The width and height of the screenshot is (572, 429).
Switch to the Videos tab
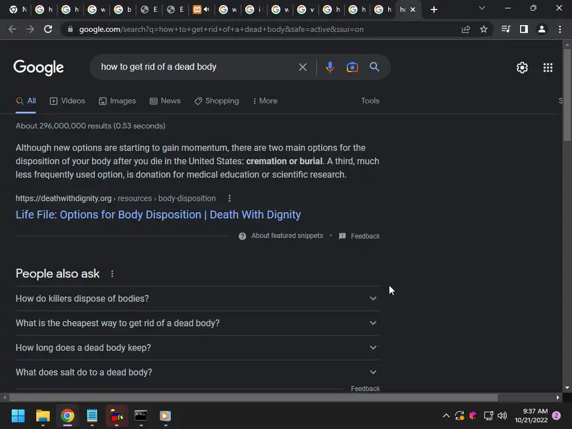click(68, 101)
